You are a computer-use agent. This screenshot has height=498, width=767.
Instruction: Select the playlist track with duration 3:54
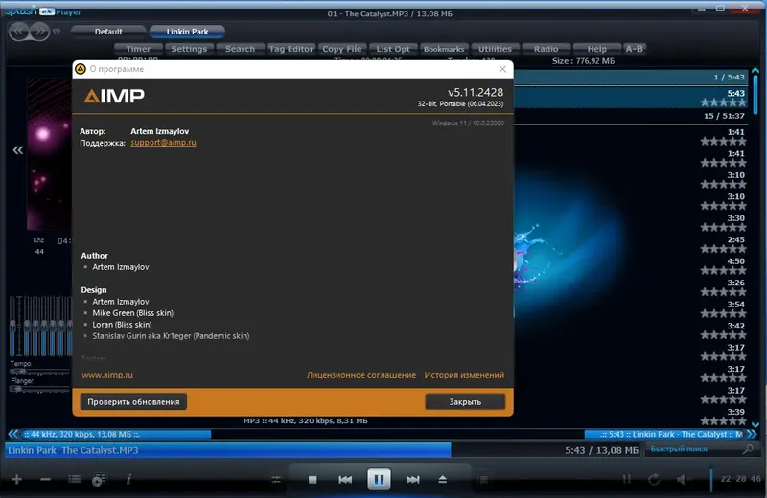coord(631,309)
